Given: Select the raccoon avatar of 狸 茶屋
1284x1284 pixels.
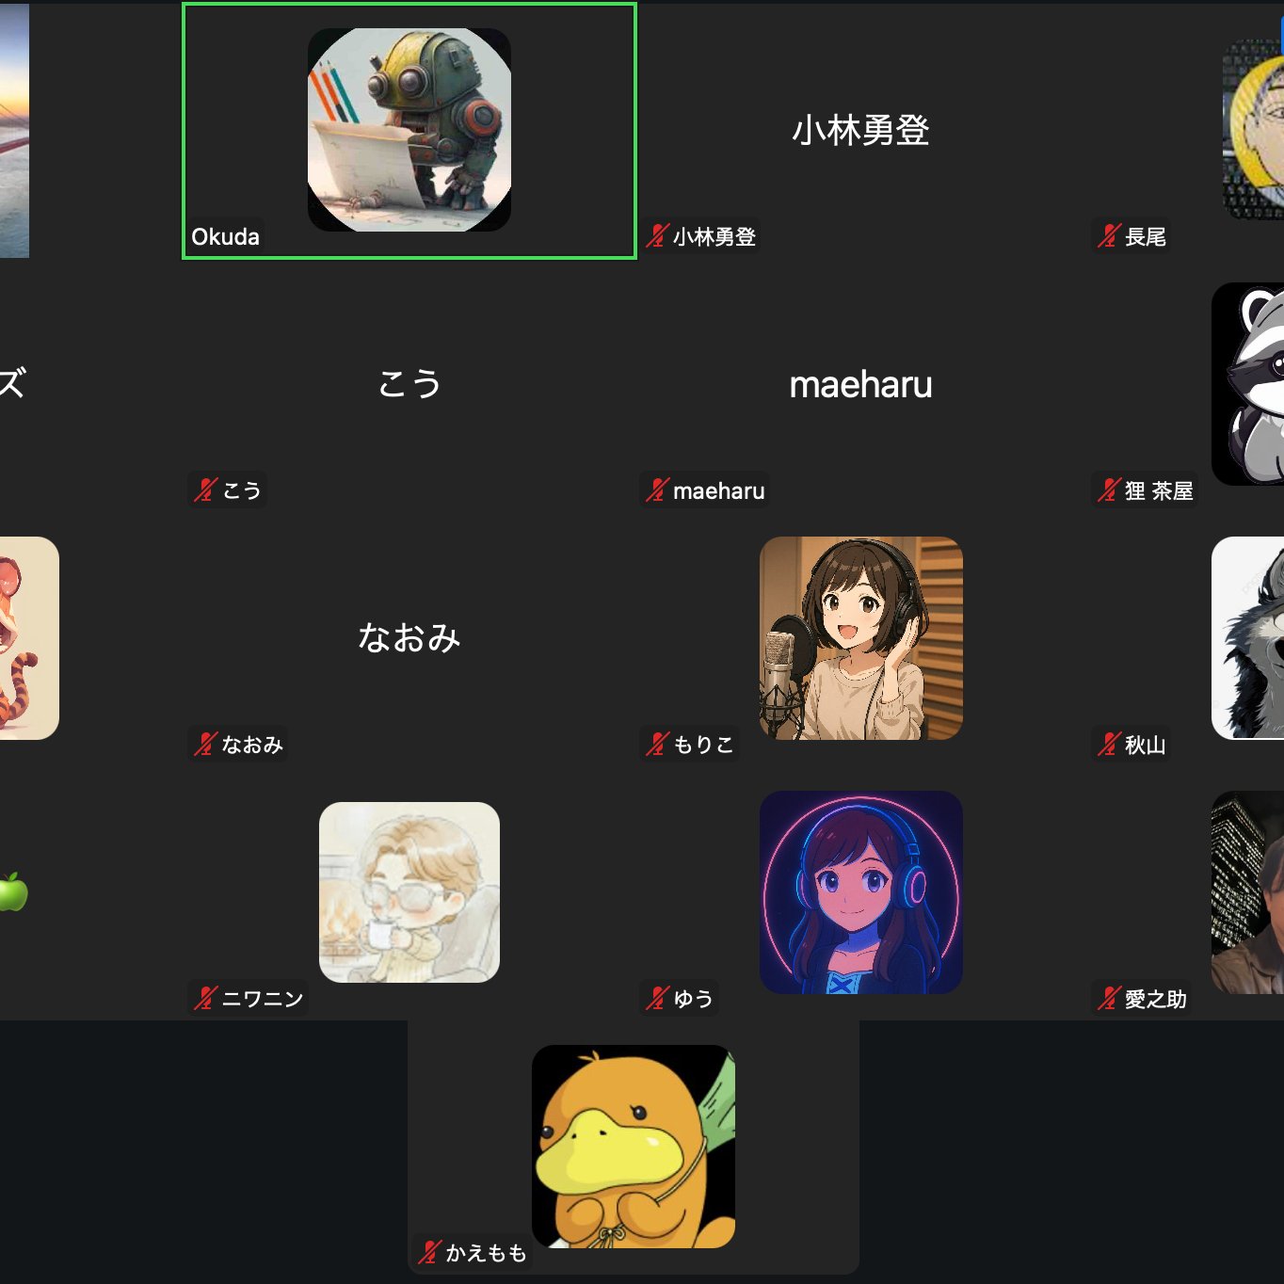Looking at the screenshot, I should click(x=1248, y=384).
